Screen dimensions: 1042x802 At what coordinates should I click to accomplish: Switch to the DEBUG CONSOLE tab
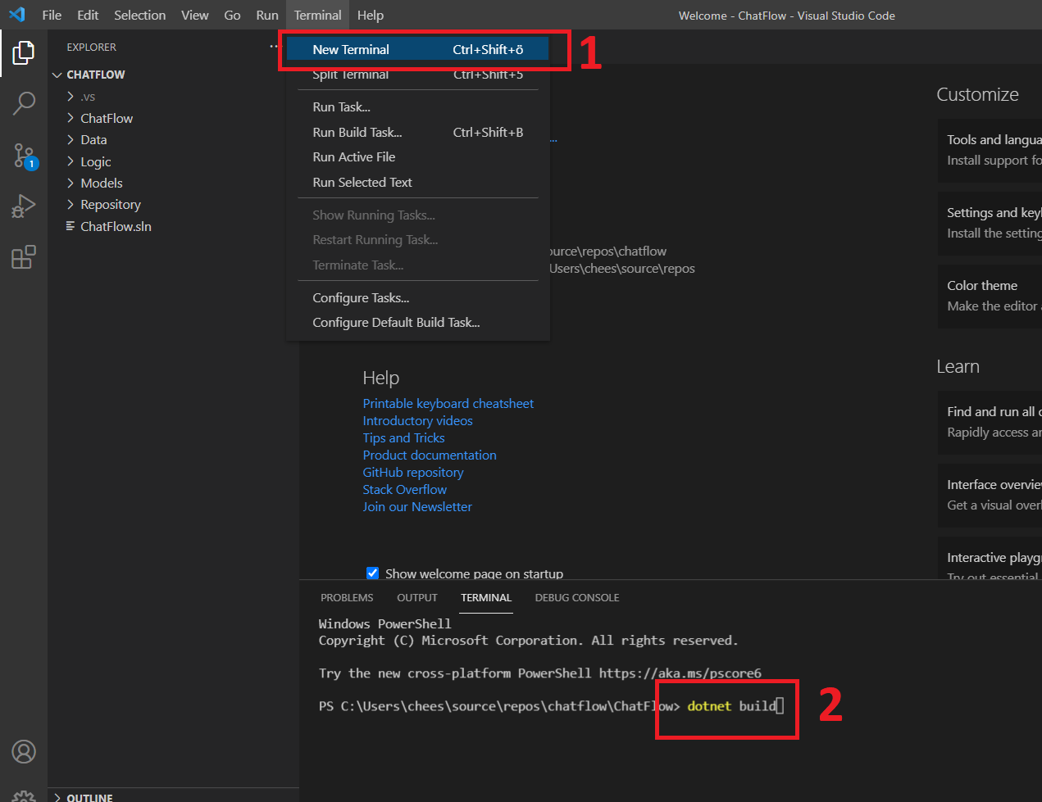(577, 597)
